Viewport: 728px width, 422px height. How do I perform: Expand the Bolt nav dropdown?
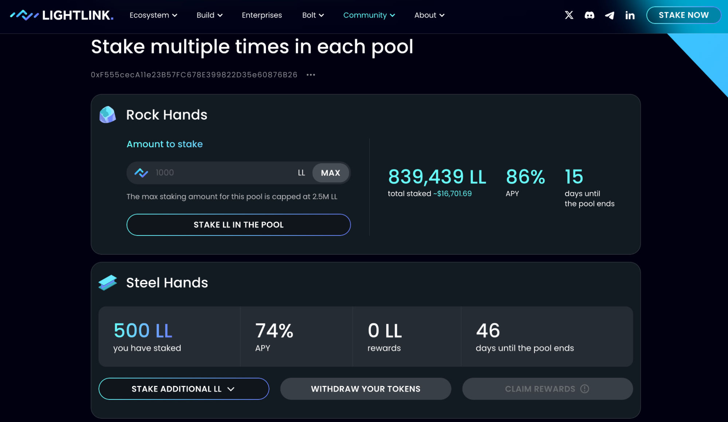tap(312, 15)
